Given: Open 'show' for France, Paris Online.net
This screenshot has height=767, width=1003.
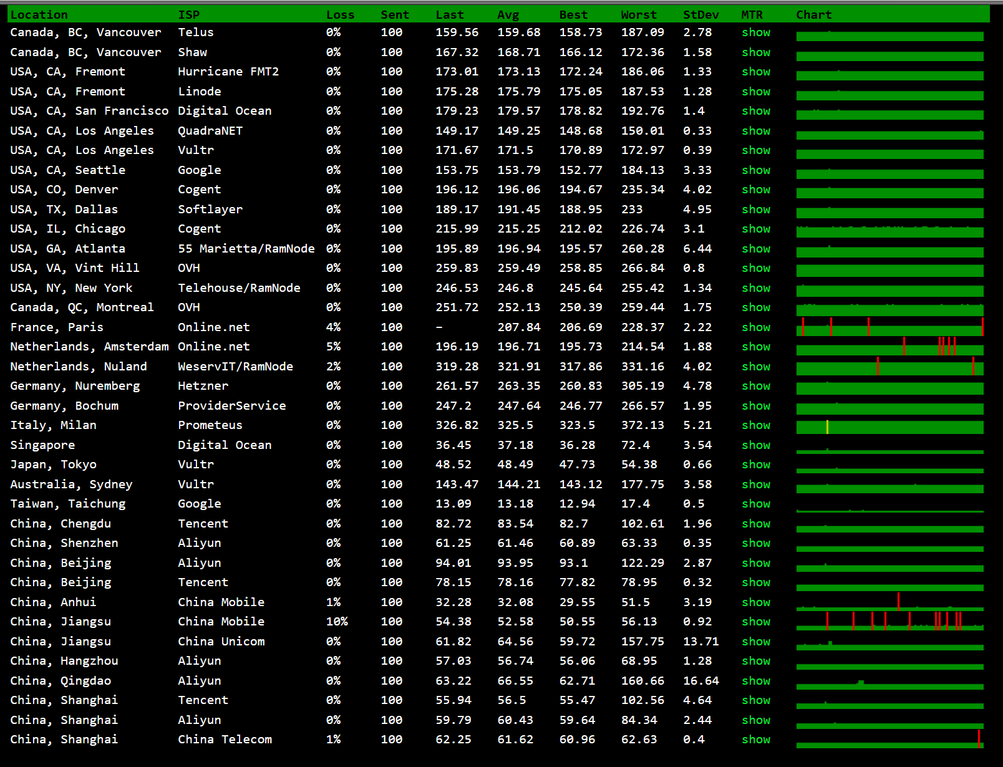Looking at the screenshot, I should pos(756,327).
